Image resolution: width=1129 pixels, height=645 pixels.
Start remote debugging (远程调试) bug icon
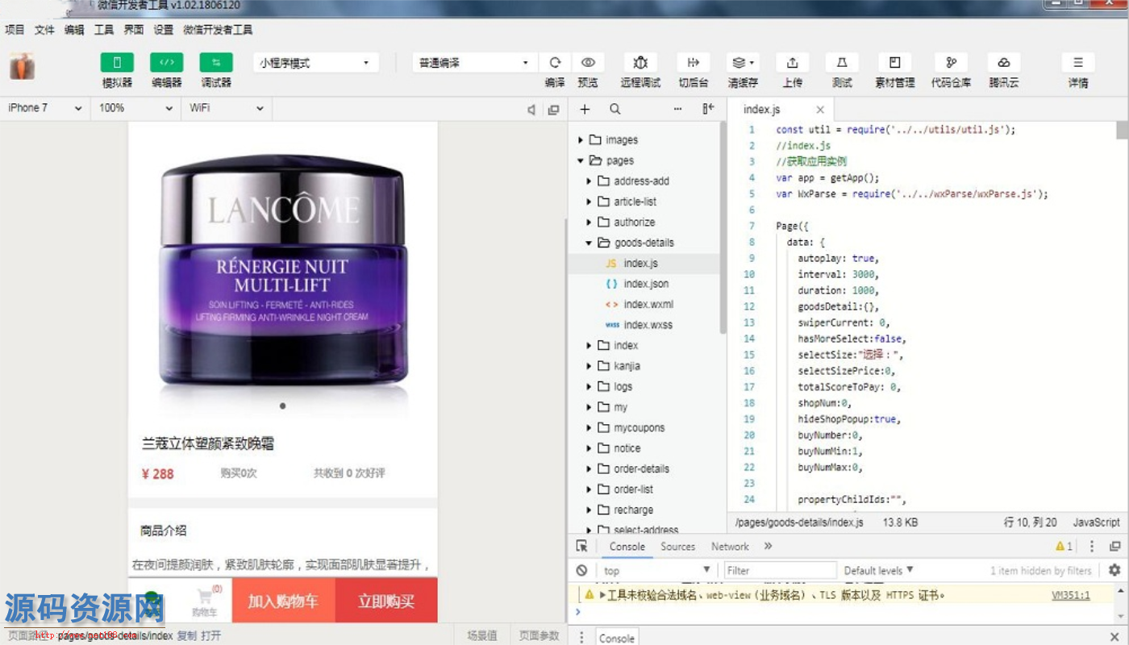pos(640,63)
